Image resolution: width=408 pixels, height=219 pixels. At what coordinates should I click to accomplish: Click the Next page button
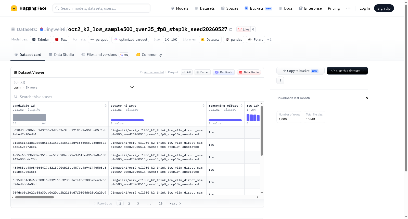175,203
